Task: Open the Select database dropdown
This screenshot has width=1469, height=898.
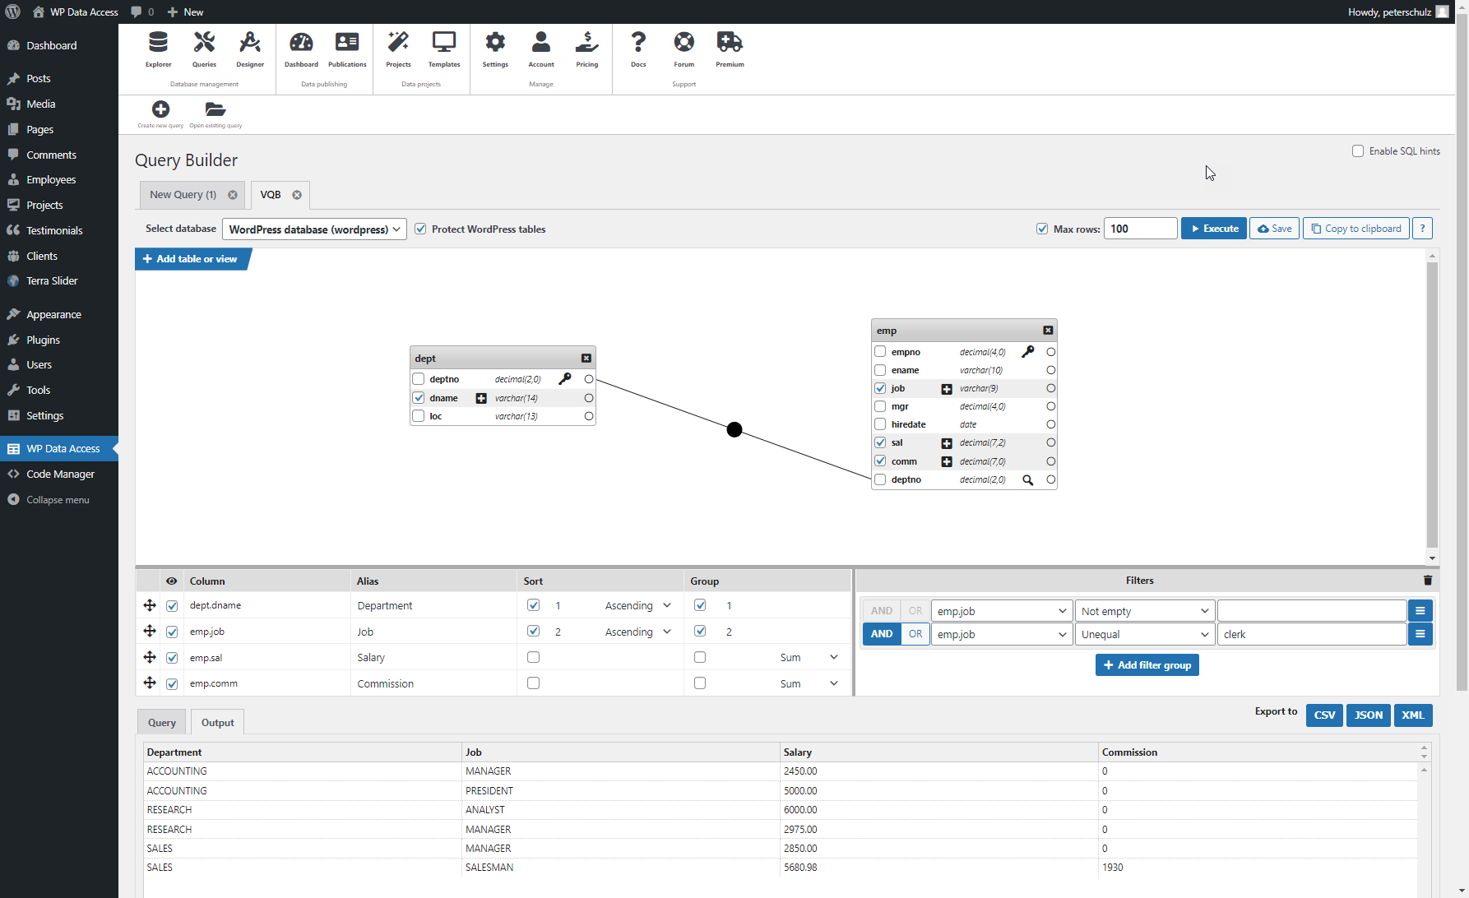Action: [314, 229]
